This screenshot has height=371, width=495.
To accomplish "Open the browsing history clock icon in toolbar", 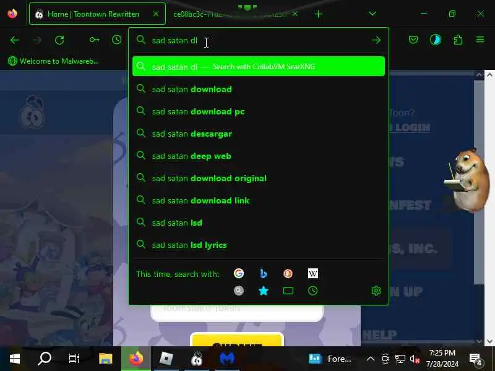I will coord(116,40).
